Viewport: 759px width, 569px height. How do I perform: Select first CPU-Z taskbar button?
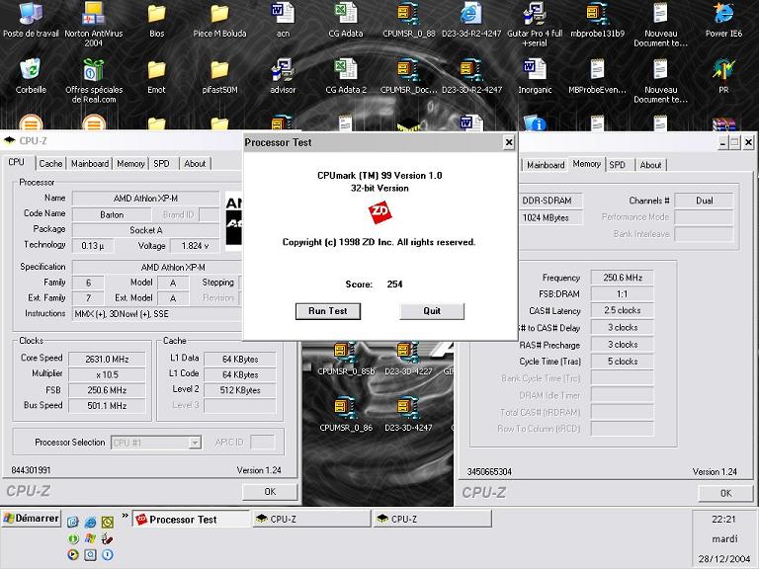point(311,520)
